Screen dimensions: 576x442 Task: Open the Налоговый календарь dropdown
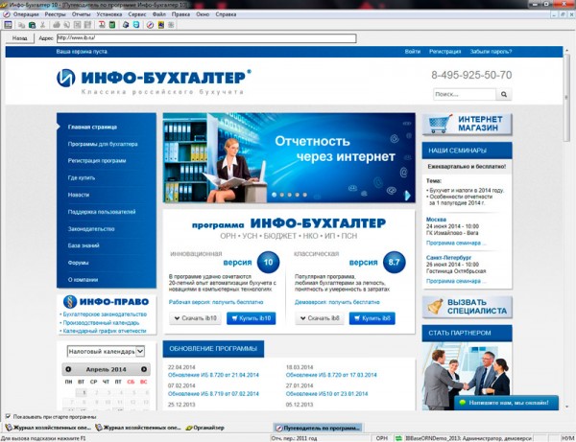[106, 352]
